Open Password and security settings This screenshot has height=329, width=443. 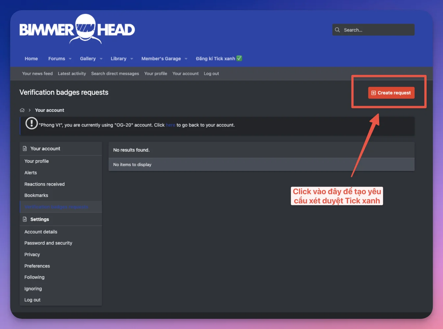48,243
